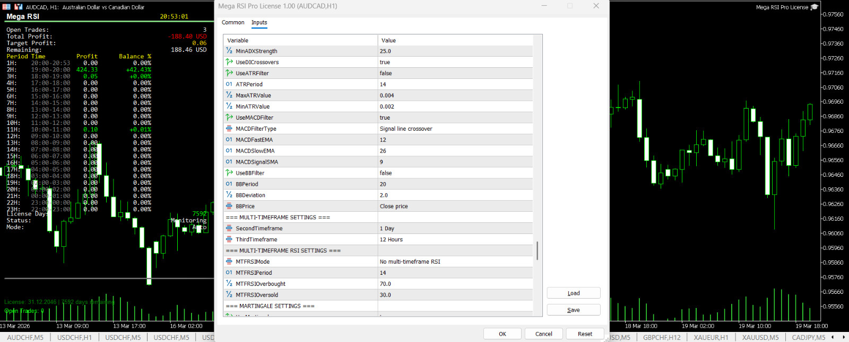849x342 pixels.
Task: Edit the MaxATRValue 0.004 field
Action: [455, 95]
